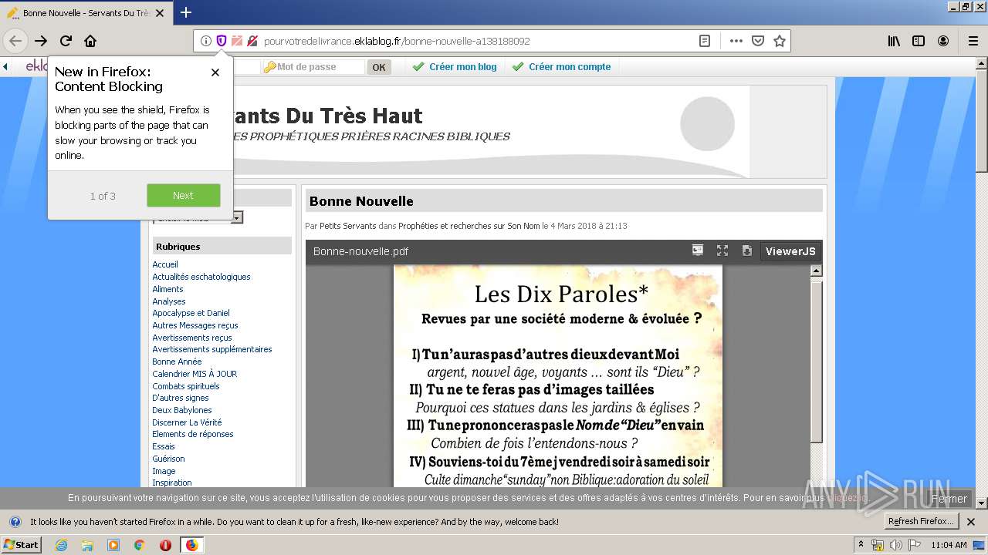The width and height of the screenshot is (988, 555).
Task: Show hidden system tray icons
Action: point(861,545)
